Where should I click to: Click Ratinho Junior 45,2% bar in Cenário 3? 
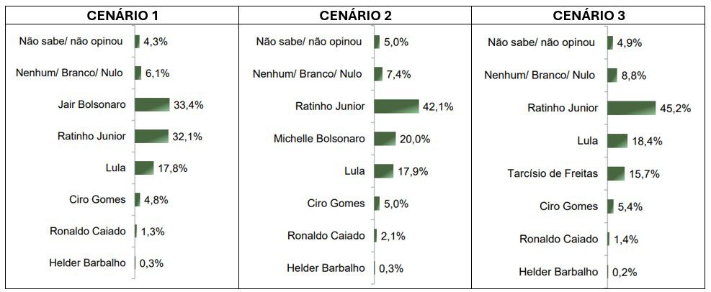[631, 108]
